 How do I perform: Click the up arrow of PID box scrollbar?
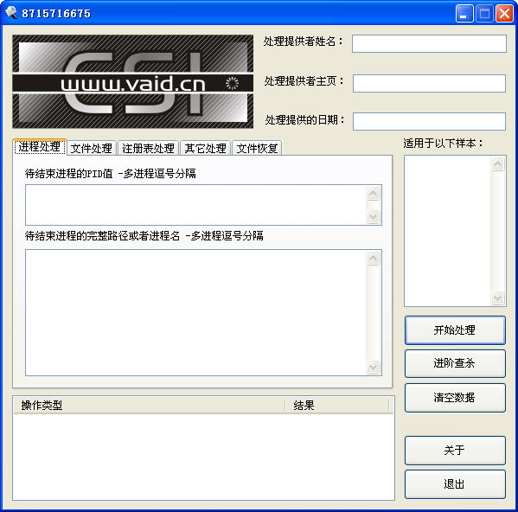point(374,193)
